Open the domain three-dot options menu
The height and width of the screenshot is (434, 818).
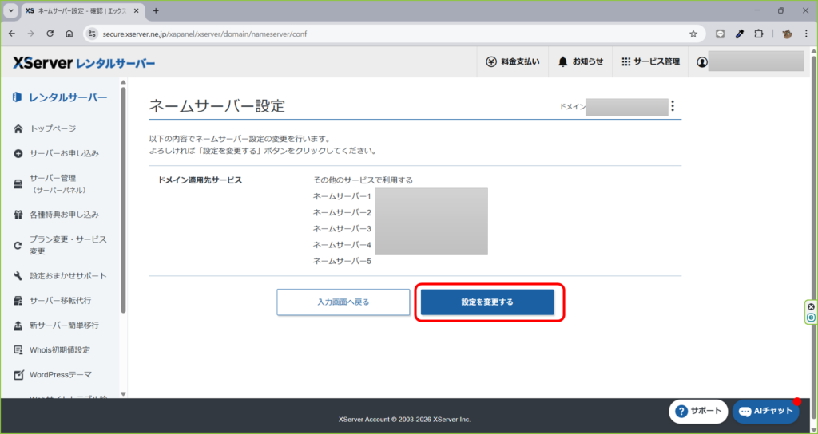[673, 106]
